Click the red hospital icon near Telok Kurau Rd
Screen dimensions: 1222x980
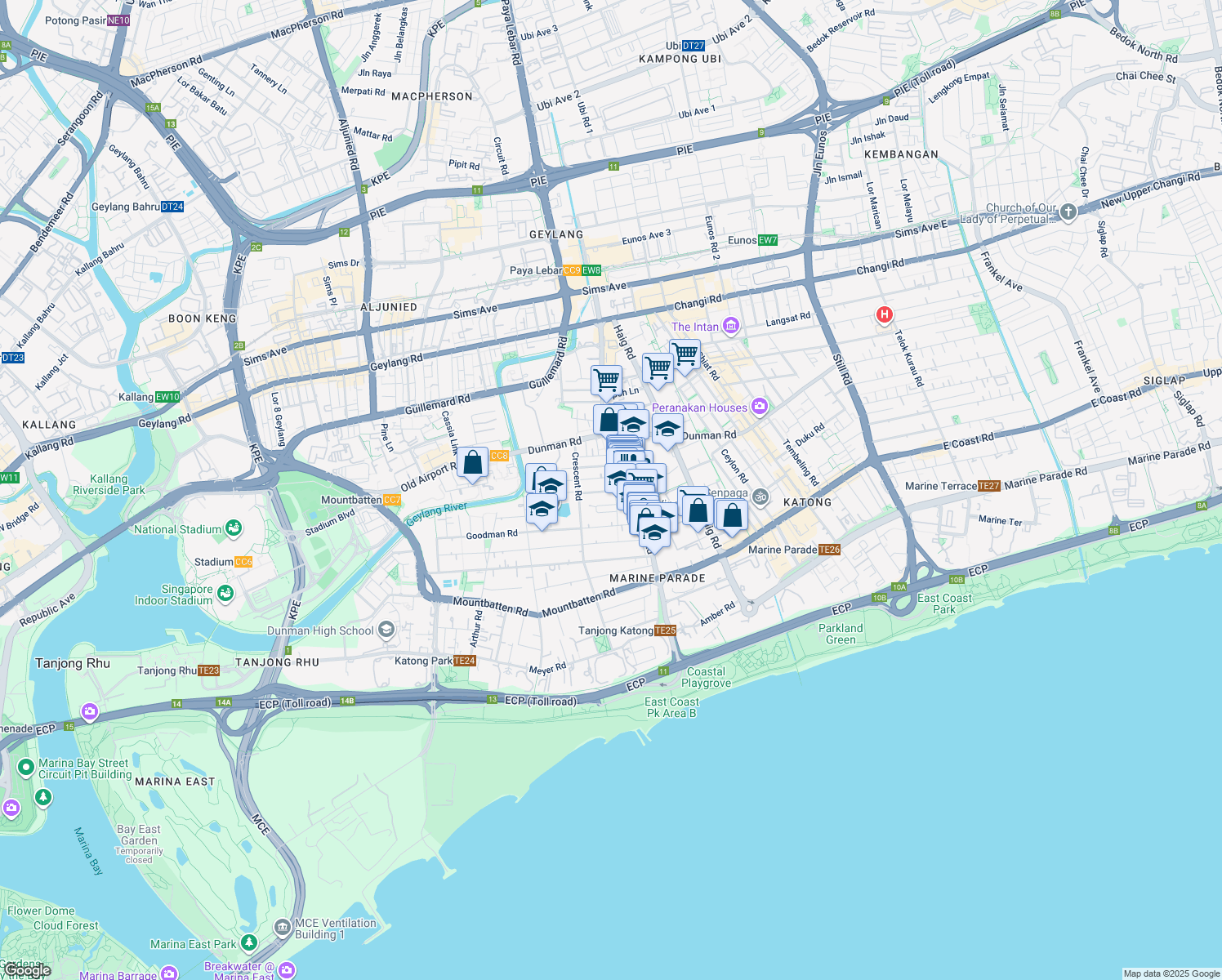tap(883, 314)
